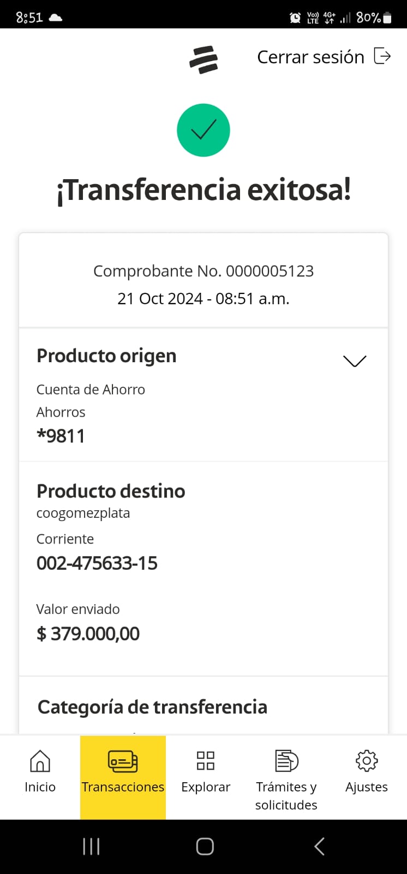Collapse the Producto origen chevron
This screenshot has height=874, width=407.
pyautogui.click(x=355, y=361)
